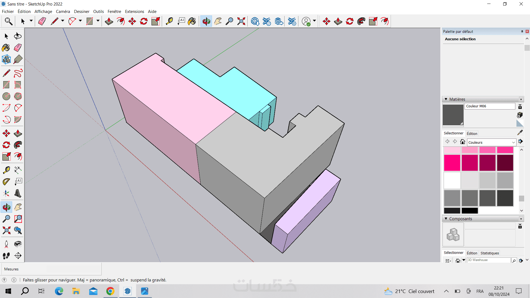This screenshot has width=530, height=298.
Task: Click the home button in Matières browser
Action: (x=463, y=142)
